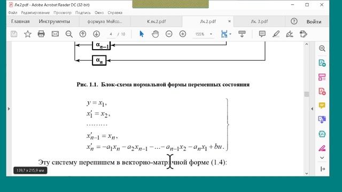Select the Highlight text pen tool
The height and width of the screenshot is (192, 342).
(276, 34)
